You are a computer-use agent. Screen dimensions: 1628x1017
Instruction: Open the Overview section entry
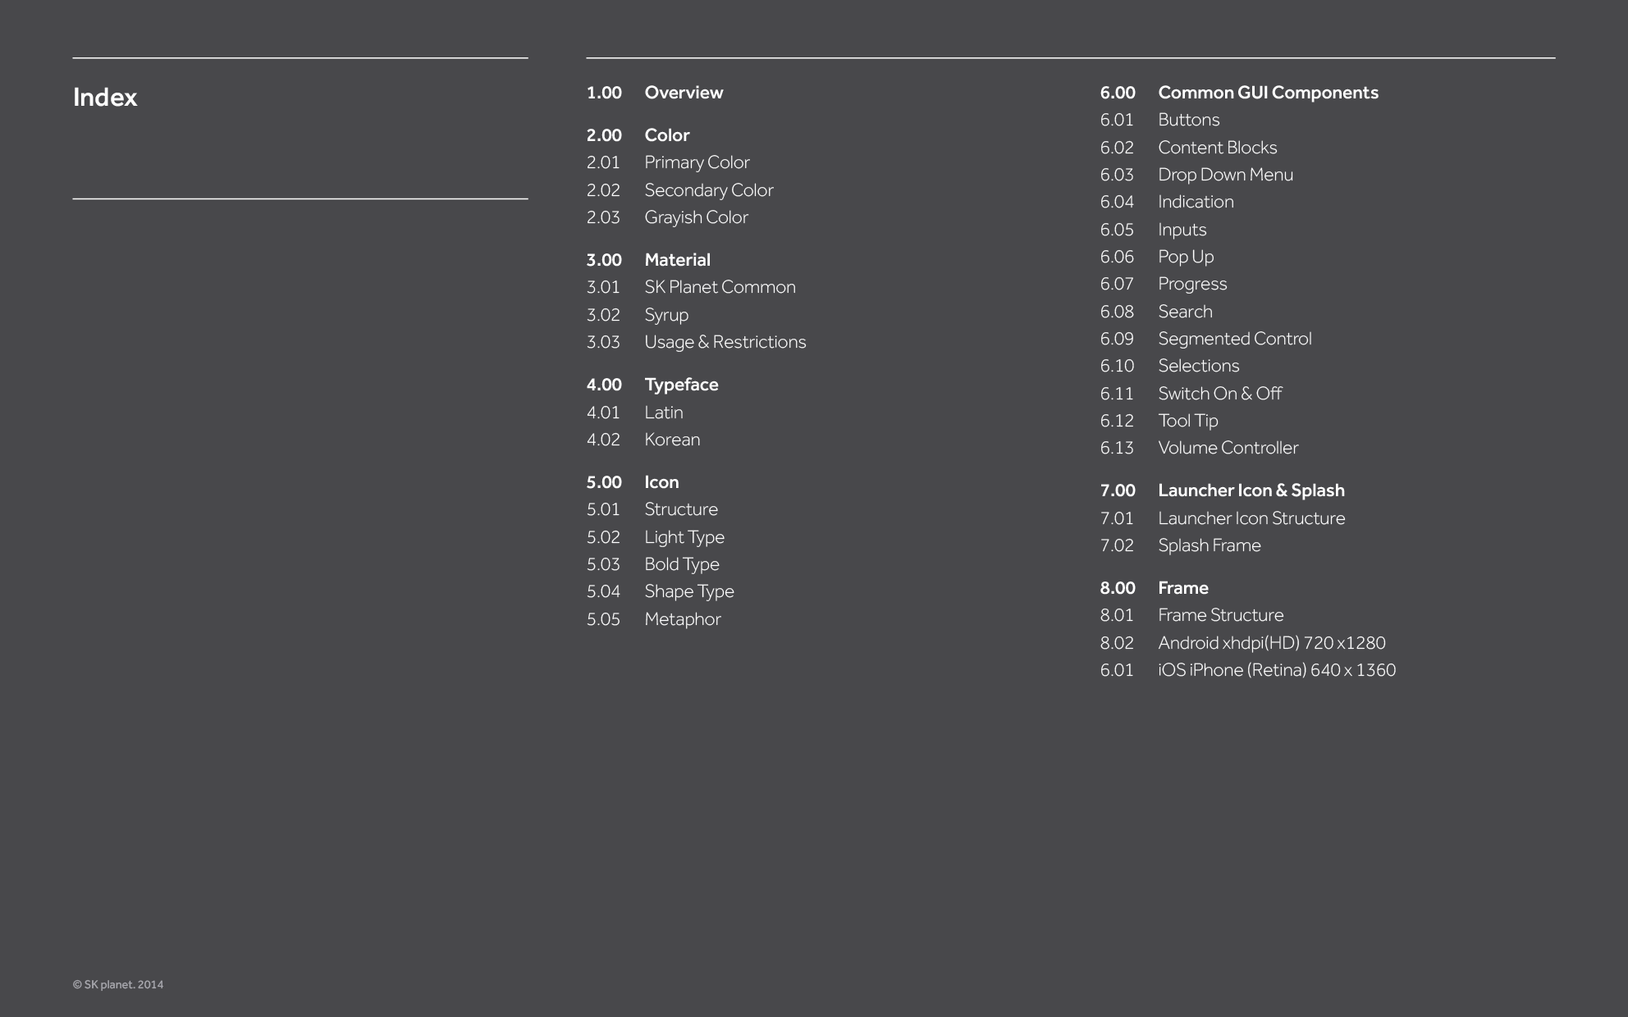[684, 93]
